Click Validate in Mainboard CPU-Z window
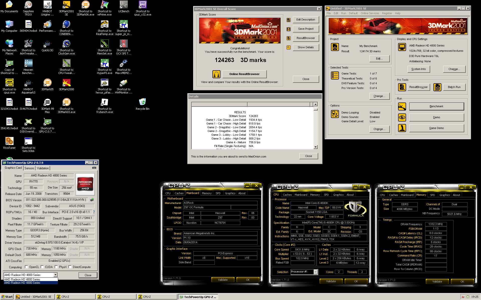This screenshot has height=300, width=481. (x=223, y=280)
